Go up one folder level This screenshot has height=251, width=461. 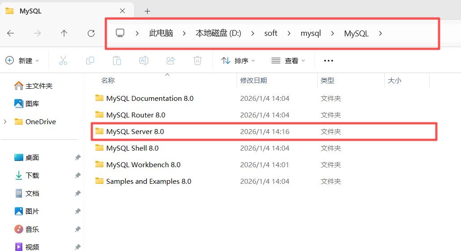tap(64, 33)
